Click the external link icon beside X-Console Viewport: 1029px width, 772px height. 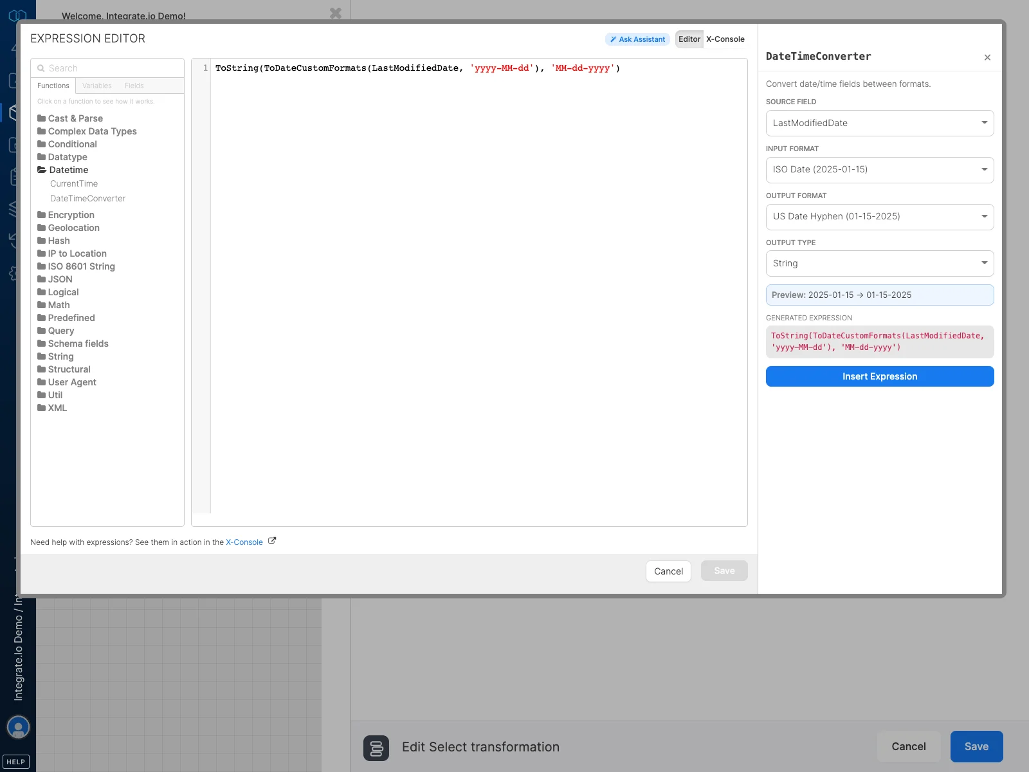click(272, 541)
